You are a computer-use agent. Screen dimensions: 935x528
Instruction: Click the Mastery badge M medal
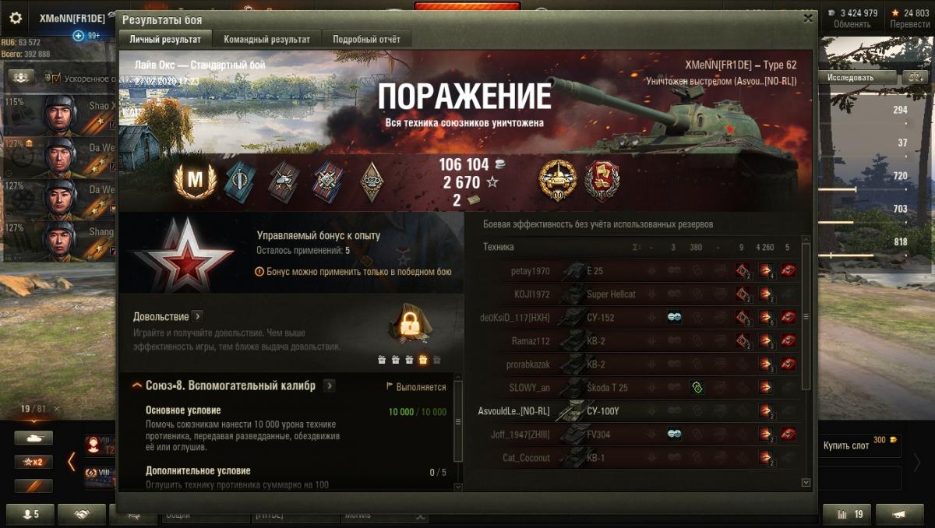tap(195, 181)
